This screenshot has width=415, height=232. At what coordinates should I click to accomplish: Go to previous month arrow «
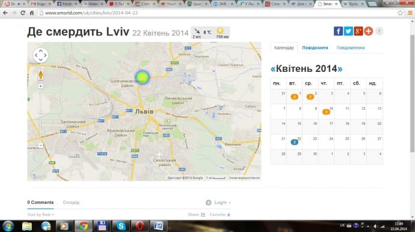tap(273, 69)
